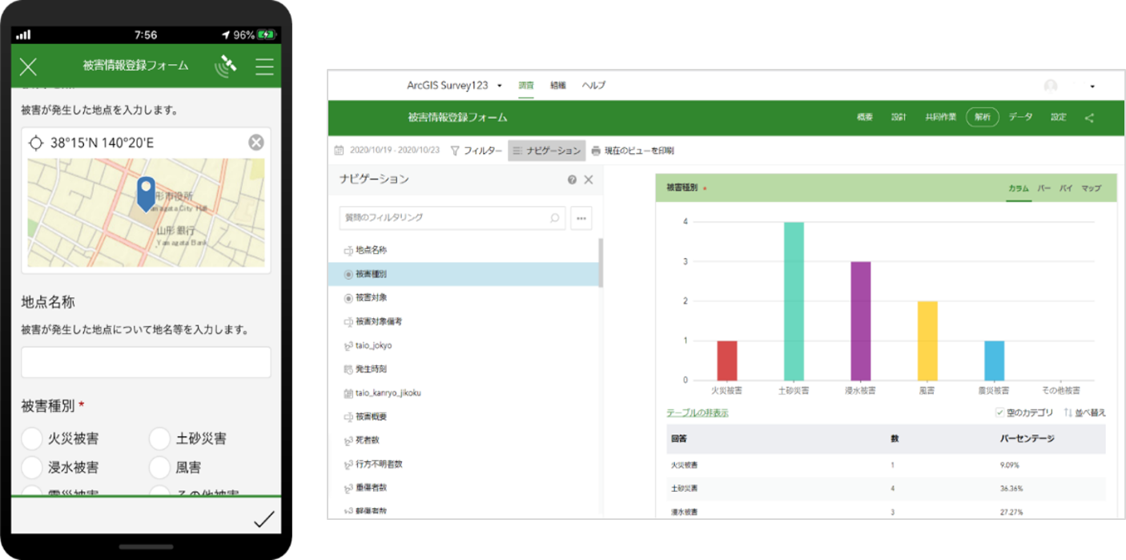Image resolution: width=1126 pixels, height=560 pixels.
Task: Click the 地点名称 text input field
Action: click(146, 362)
